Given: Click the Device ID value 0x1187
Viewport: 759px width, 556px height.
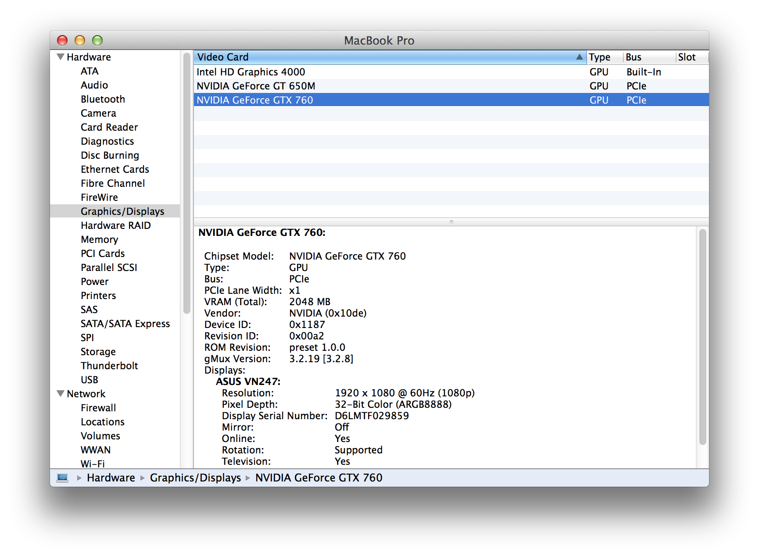Looking at the screenshot, I should pos(307,324).
